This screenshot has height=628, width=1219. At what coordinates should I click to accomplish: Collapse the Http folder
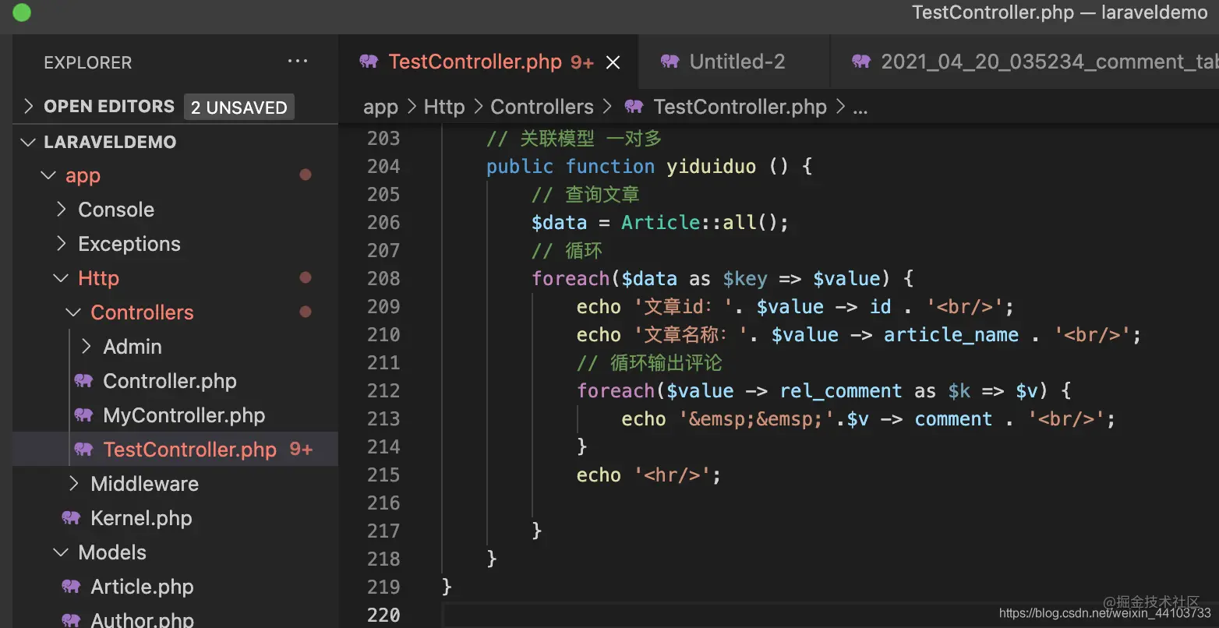tap(61, 278)
